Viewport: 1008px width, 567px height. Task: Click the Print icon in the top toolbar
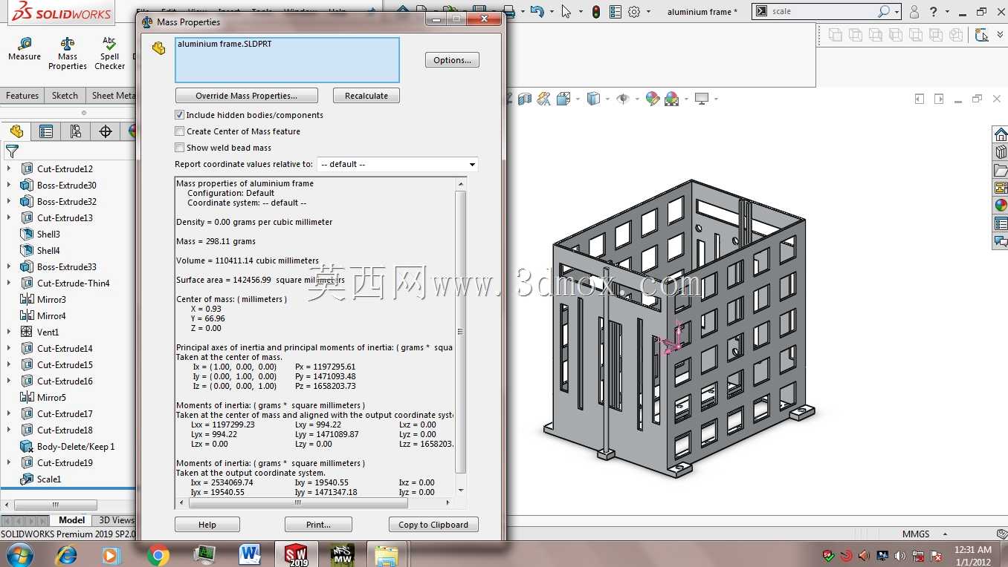509,11
